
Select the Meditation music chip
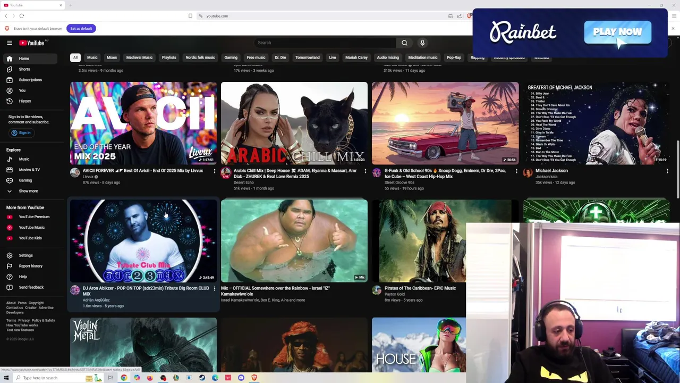pyautogui.click(x=423, y=57)
